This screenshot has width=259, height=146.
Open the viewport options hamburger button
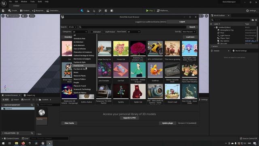tap(3, 16)
